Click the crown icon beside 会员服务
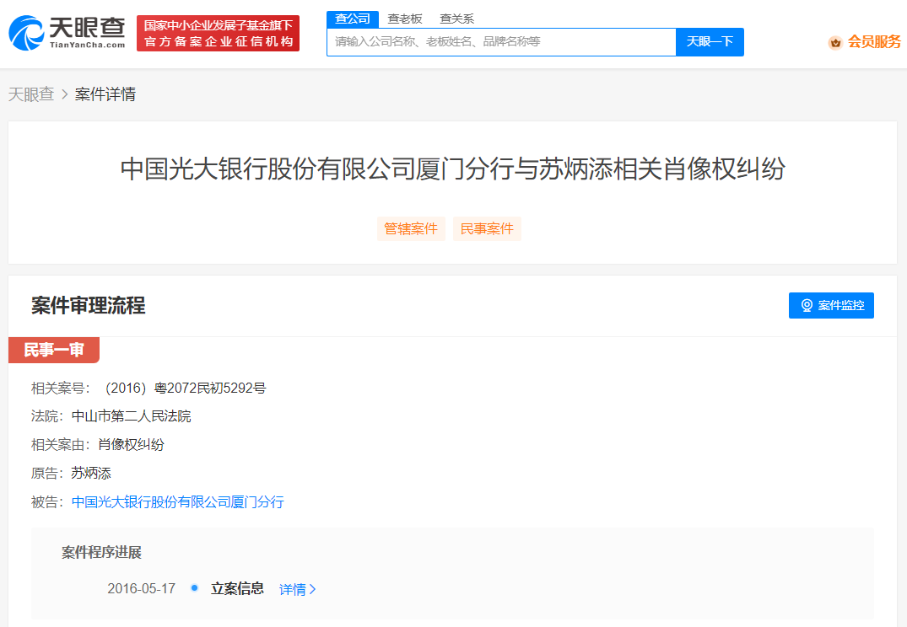 834,42
